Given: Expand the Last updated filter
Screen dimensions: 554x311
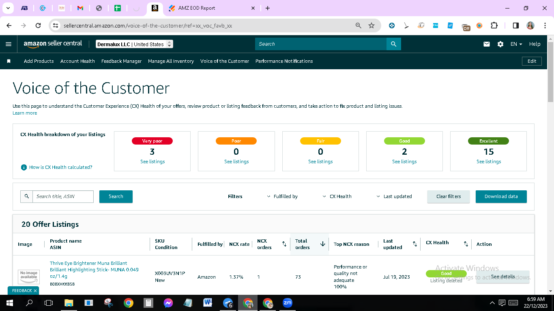Looking at the screenshot, I should 394,196.
